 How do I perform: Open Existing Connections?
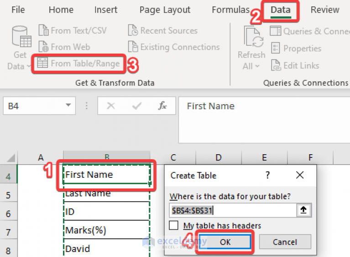[174, 47]
